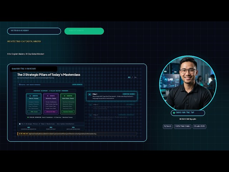Click the button inside the purple pillar card
Image resolution: width=229 pixels, height=172 pixels.
pos(51,111)
